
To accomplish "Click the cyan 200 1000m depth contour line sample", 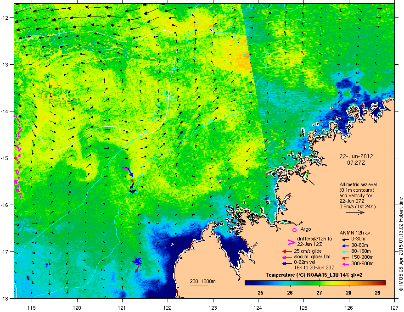I will (199, 285).
